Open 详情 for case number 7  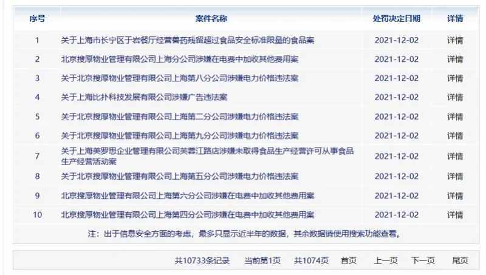pos(454,157)
